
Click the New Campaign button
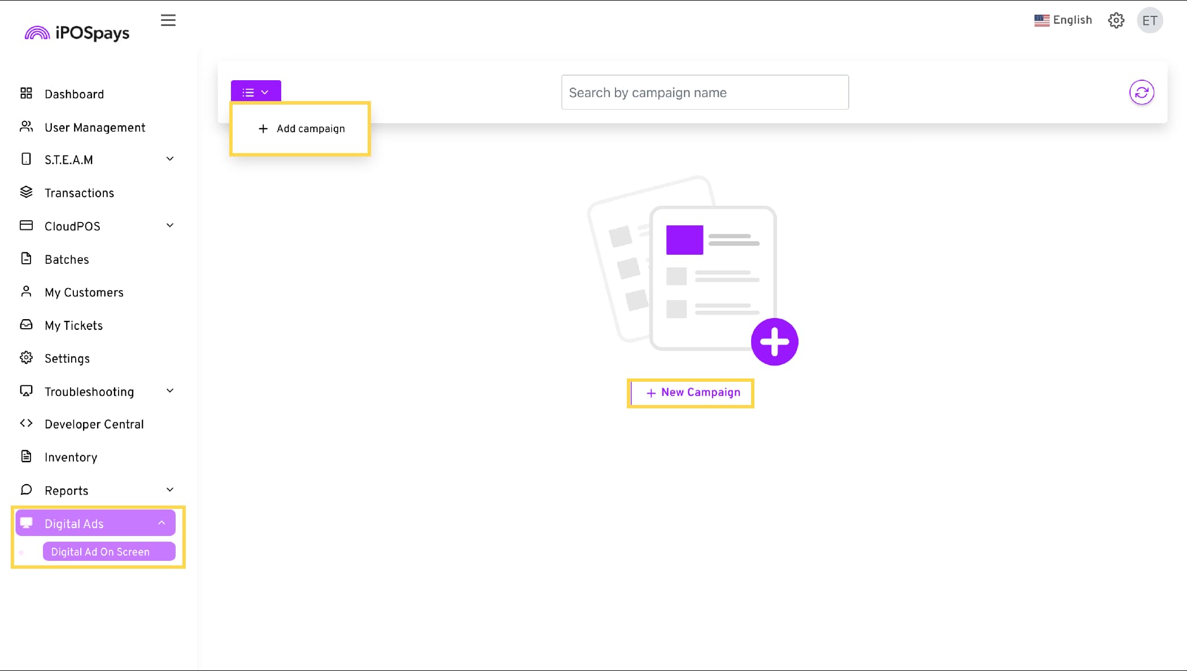coord(692,393)
